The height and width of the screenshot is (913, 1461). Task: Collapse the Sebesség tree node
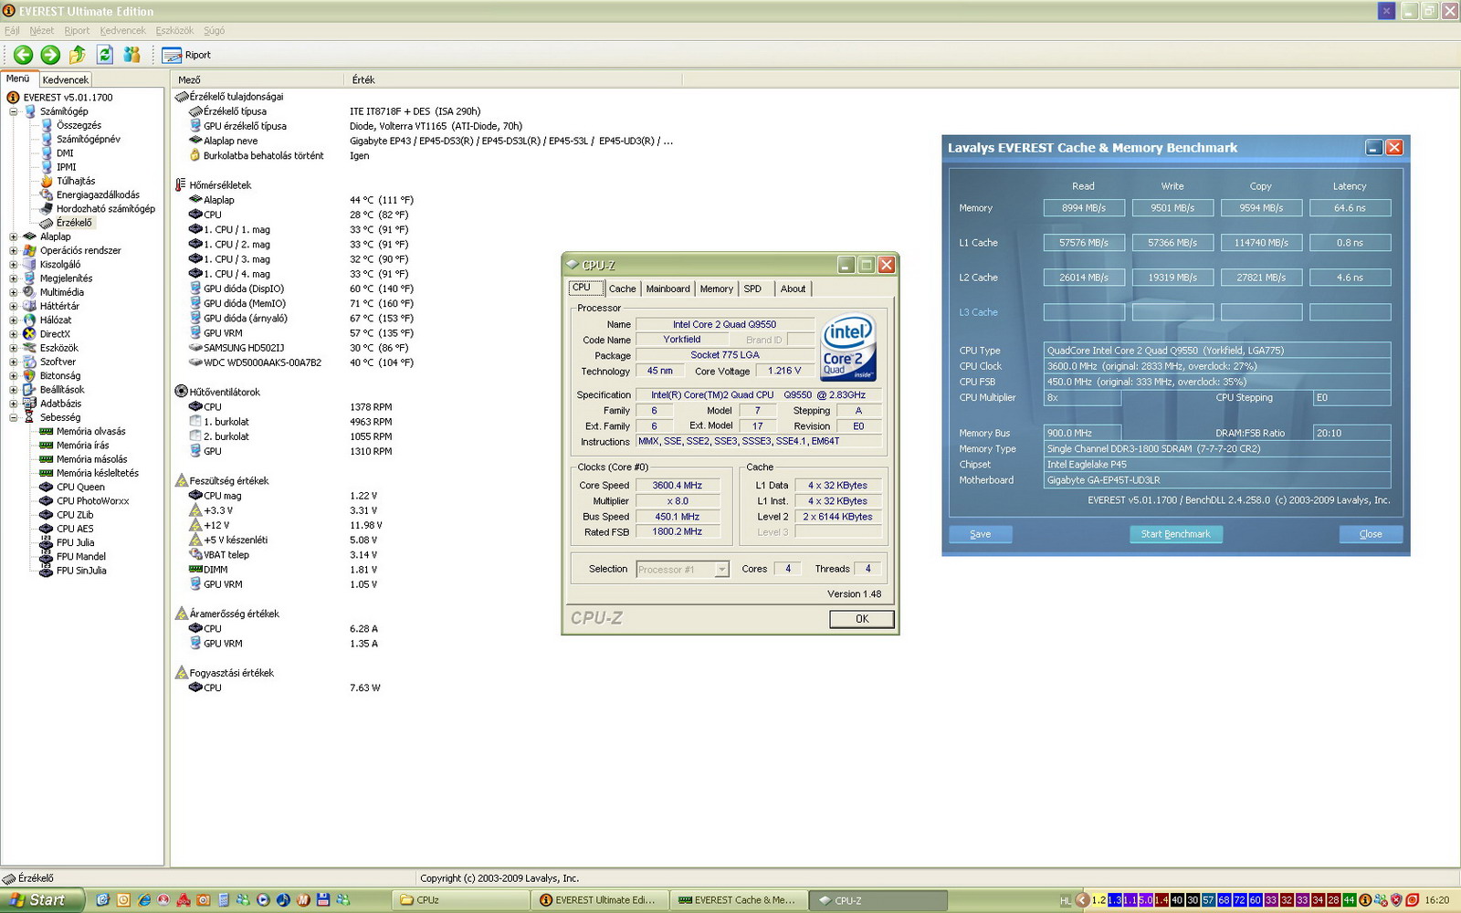point(14,417)
